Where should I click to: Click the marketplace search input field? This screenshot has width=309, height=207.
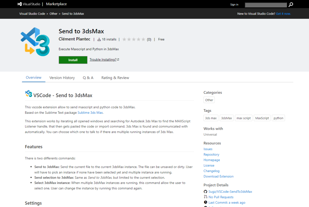click(x=266, y=5)
